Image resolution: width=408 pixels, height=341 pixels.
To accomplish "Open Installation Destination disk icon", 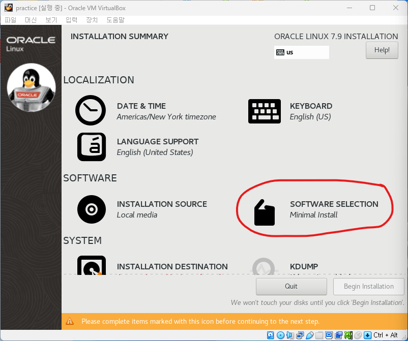I will [92, 265].
